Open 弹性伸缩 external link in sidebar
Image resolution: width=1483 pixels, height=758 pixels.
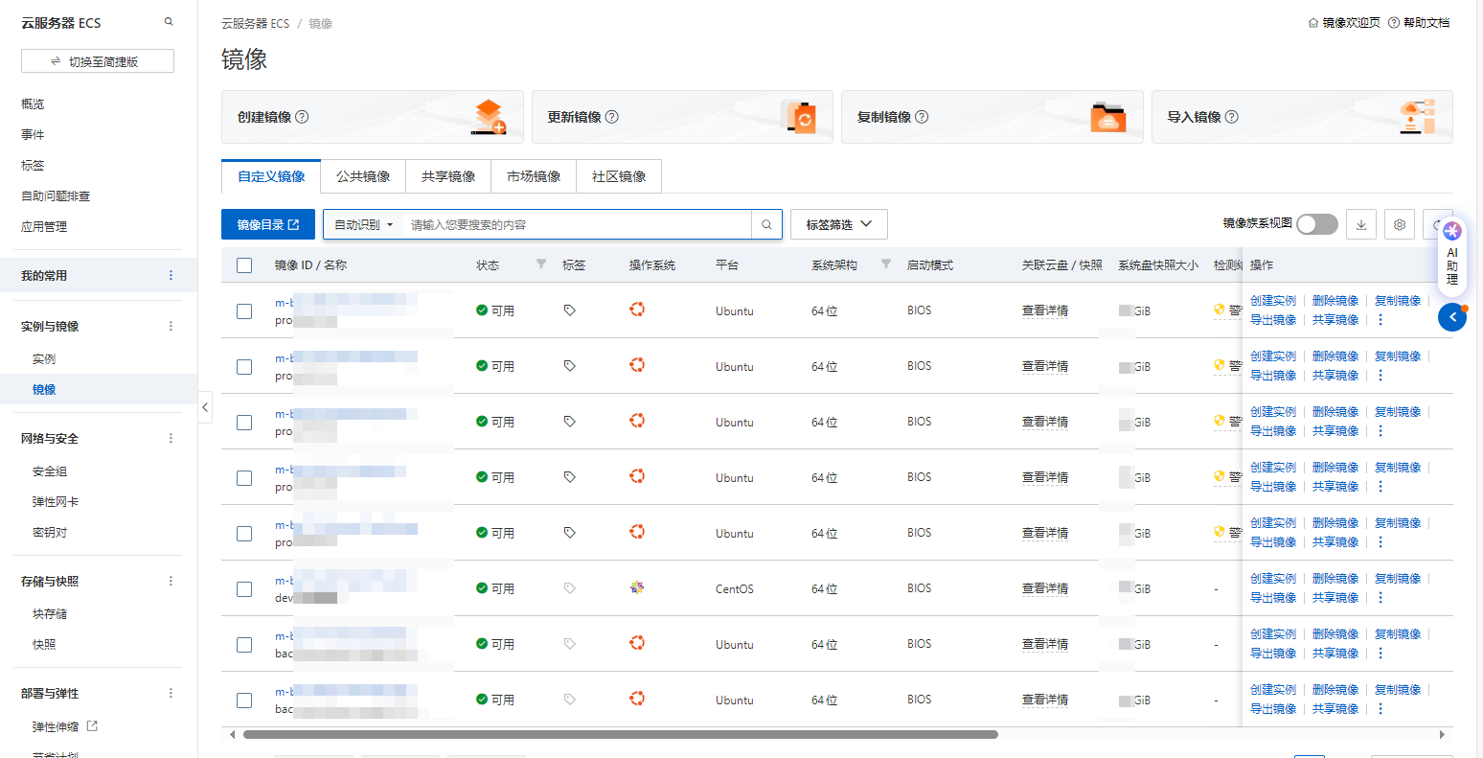(65, 727)
